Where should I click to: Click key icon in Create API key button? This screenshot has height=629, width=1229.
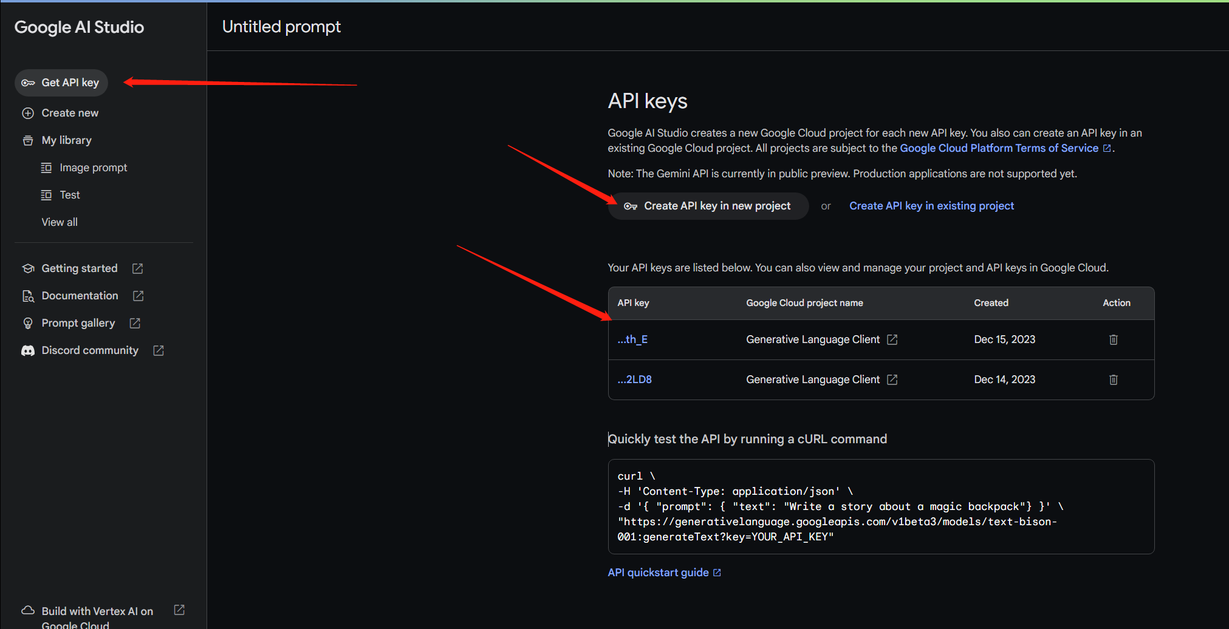click(631, 206)
